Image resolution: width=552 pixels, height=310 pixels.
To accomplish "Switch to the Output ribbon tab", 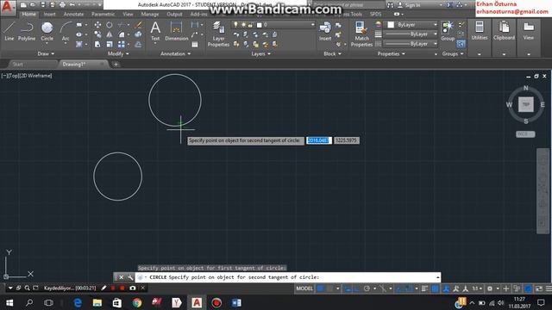I will 174,14.
